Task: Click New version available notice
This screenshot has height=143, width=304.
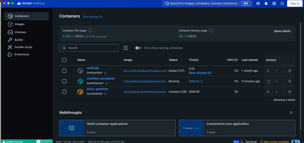Action: pos(274,142)
